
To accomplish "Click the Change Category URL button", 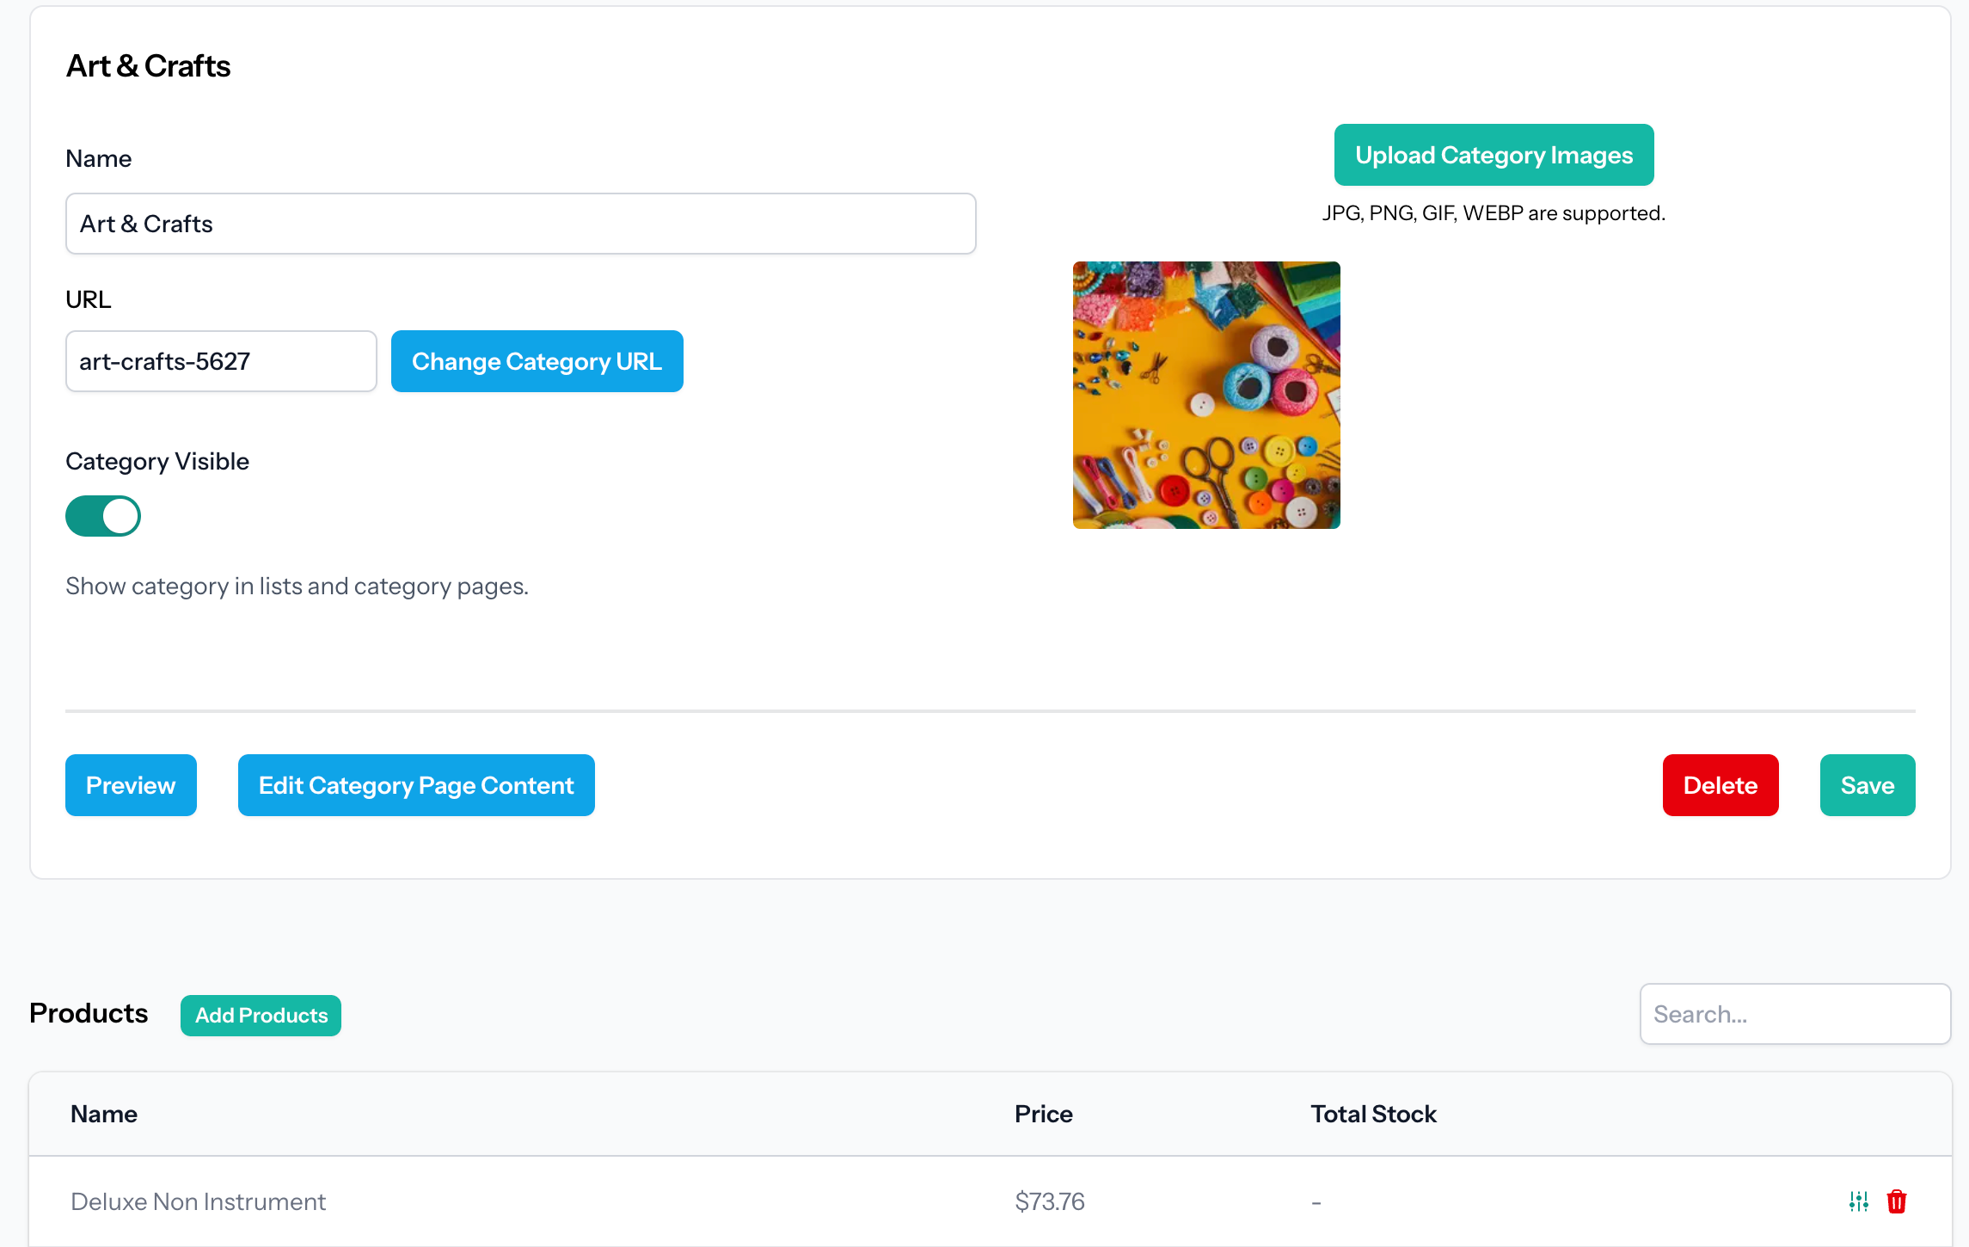I will [537, 361].
